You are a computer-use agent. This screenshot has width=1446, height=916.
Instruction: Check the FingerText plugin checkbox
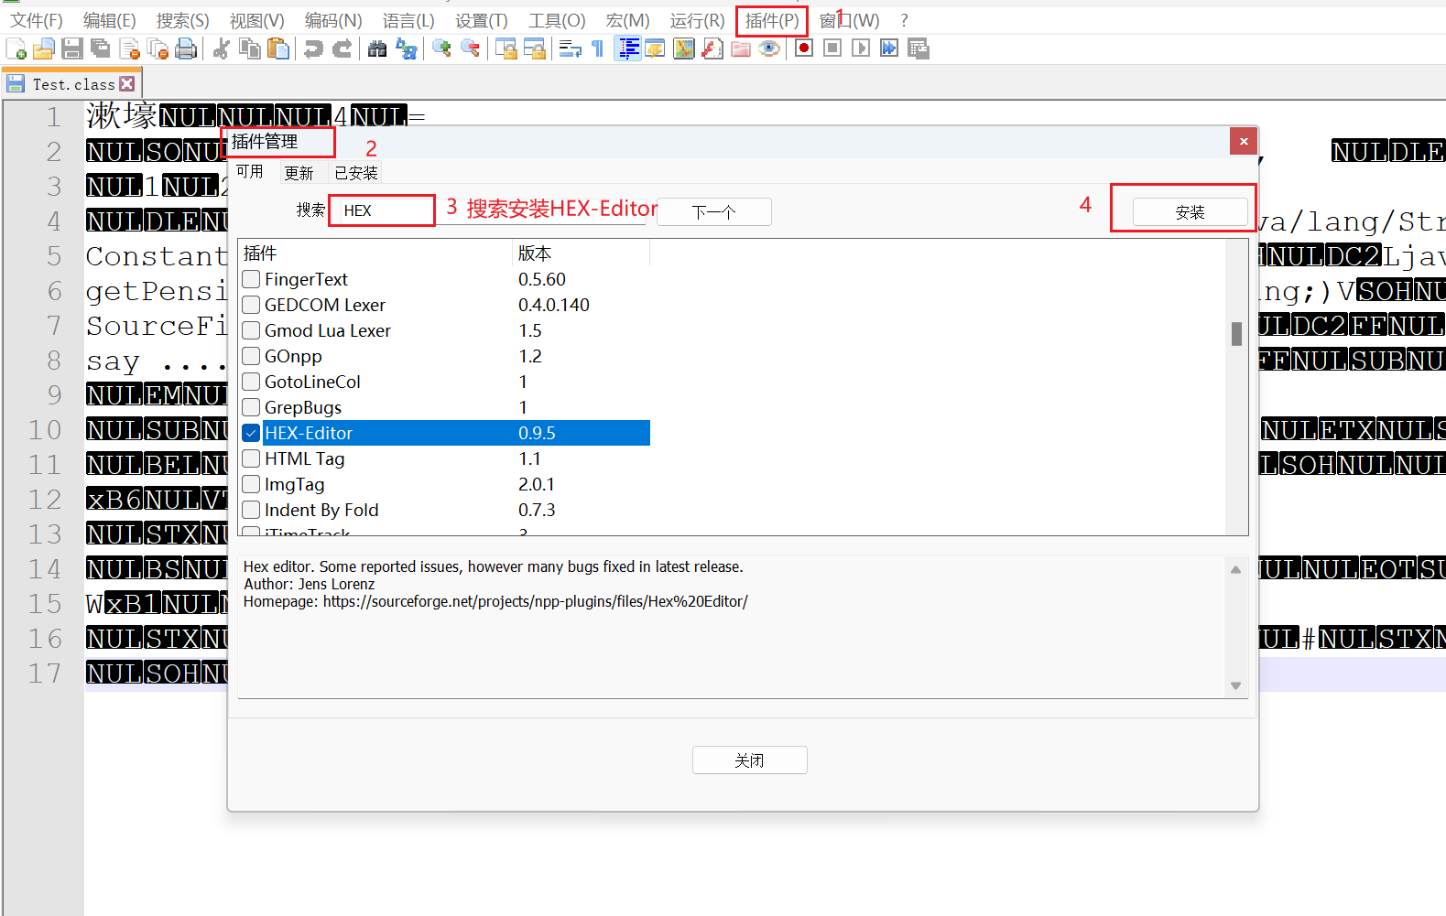[x=251, y=279]
